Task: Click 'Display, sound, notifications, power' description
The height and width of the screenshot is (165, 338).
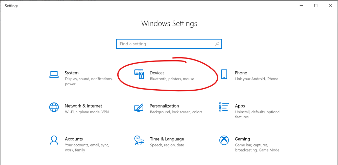Action: pos(89,81)
